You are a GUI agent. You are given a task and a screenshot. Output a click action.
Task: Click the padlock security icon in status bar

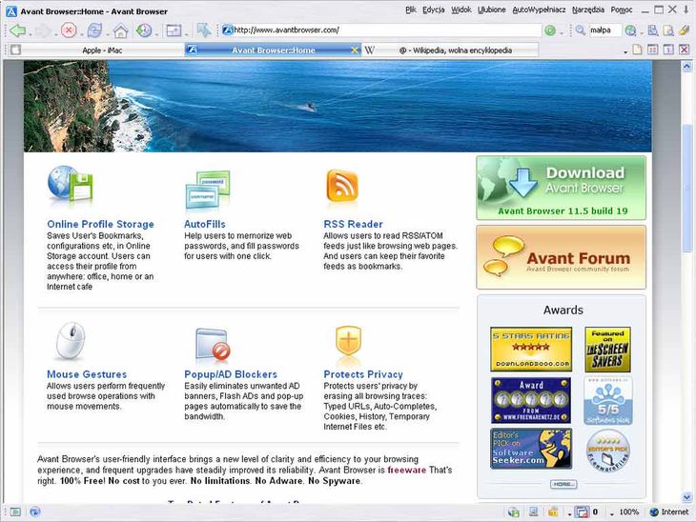553,512
